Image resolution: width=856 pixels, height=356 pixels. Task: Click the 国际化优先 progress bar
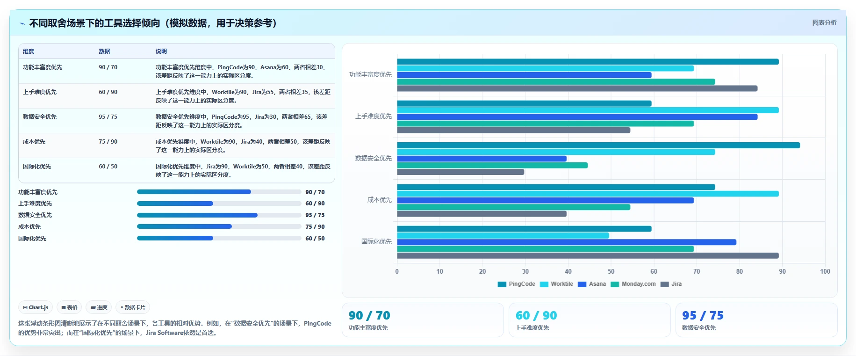pyautogui.click(x=219, y=238)
